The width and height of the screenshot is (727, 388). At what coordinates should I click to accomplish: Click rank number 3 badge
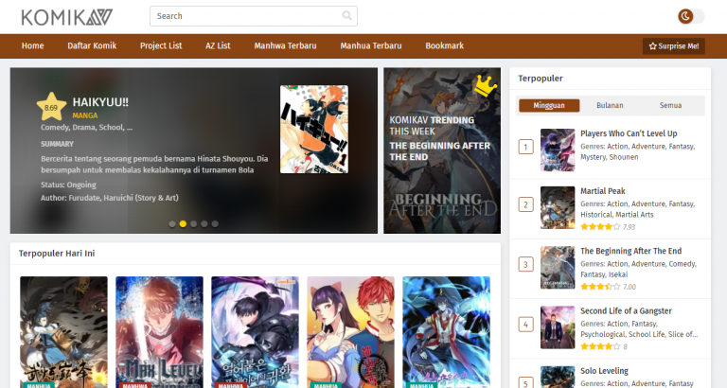[x=525, y=265]
